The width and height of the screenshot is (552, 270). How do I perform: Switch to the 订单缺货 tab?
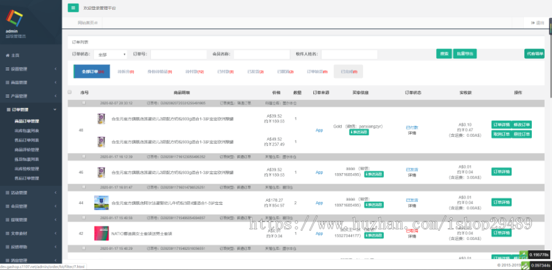tap(317, 71)
